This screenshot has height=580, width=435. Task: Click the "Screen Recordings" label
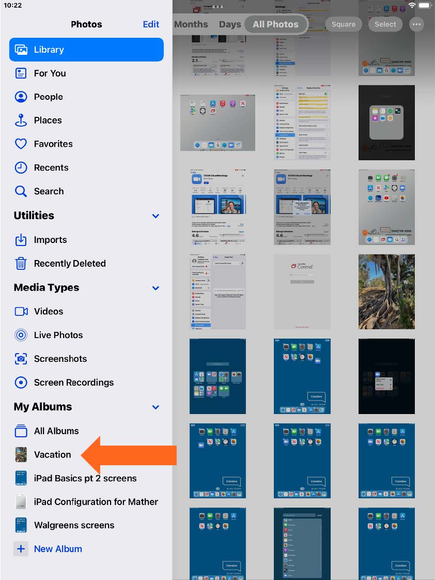point(74,383)
